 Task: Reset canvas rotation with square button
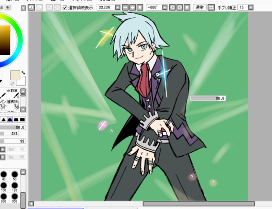coord(187,7)
